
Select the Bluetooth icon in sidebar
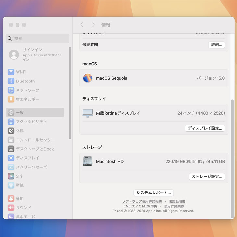point(11,81)
